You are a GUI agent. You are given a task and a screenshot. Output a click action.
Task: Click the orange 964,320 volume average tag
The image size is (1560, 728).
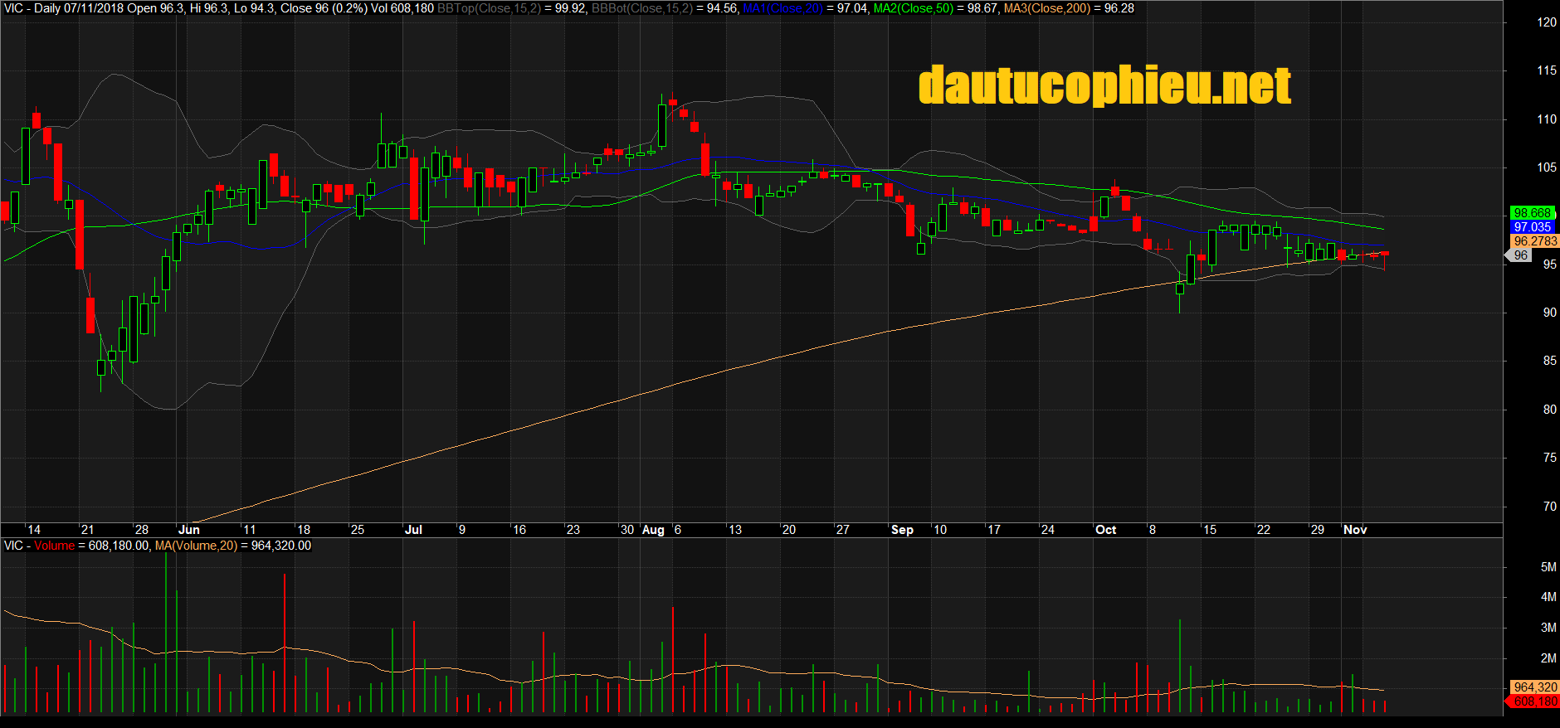pyautogui.click(x=1535, y=687)
